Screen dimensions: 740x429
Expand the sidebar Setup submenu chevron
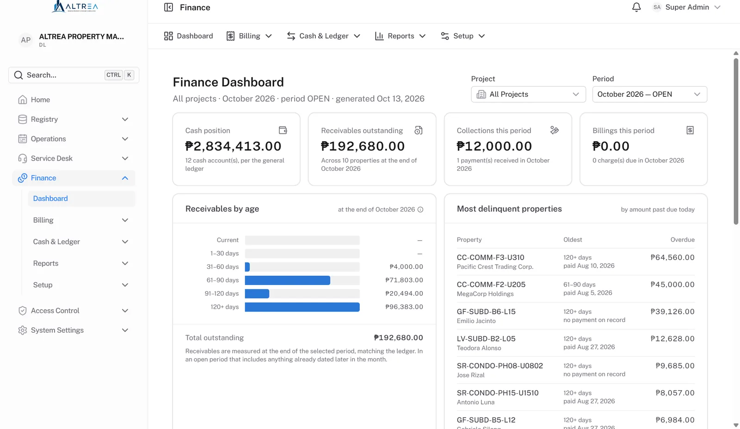pyautogui.click(x=125, y=285)
